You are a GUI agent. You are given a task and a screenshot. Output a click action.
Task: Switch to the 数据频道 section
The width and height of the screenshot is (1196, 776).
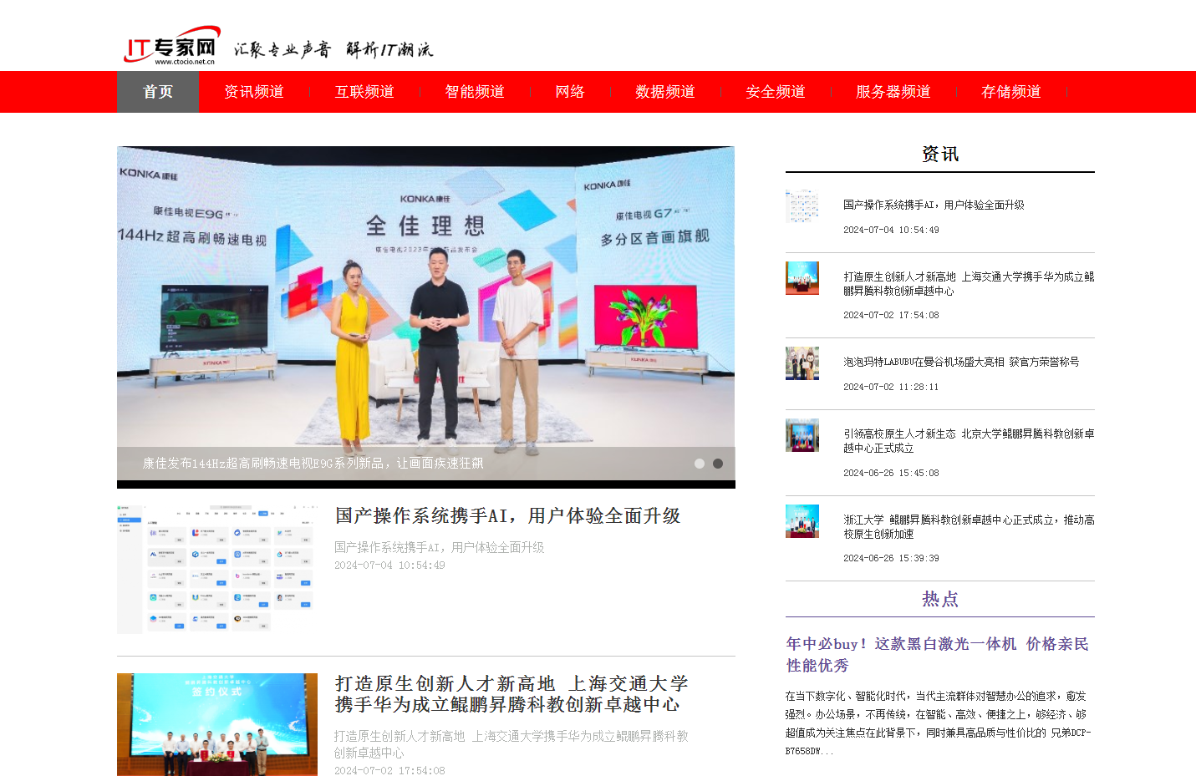[665, 92]
